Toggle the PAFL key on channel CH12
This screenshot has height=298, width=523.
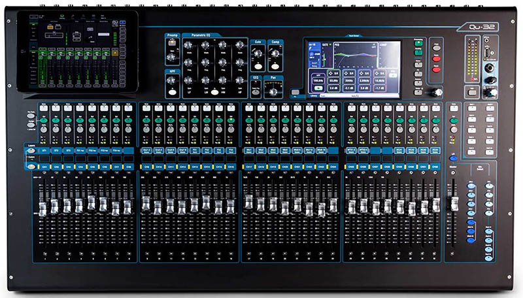[x=182, y=129]
